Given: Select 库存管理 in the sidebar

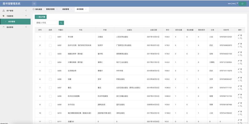Looking at the screenshot, I should [x=15, y=21].
